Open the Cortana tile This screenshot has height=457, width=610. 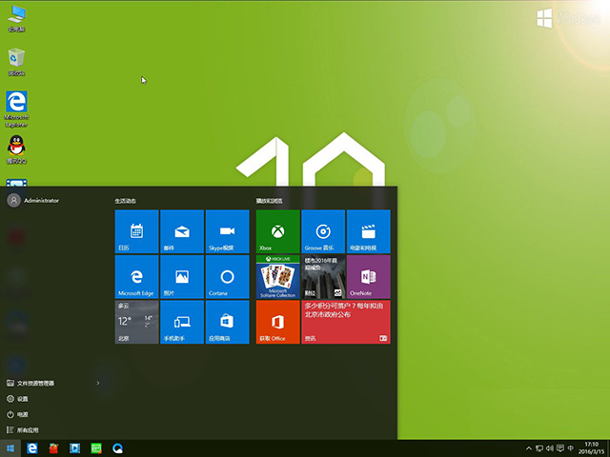point(228,277)
